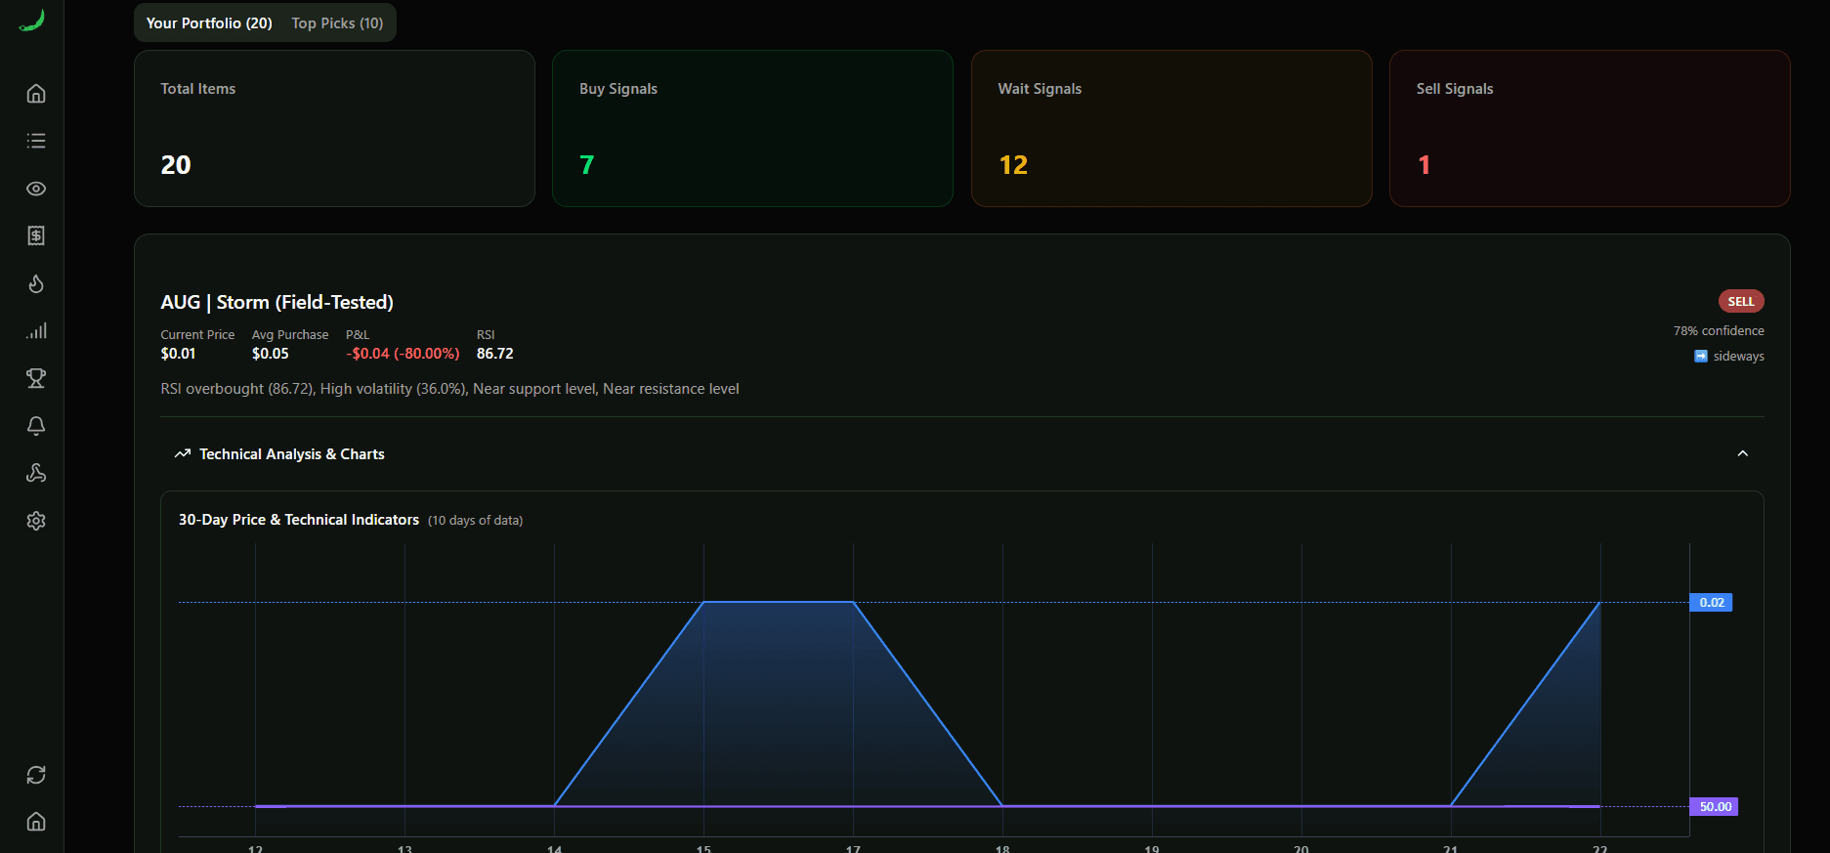1830x853 pixels.
Task: Open the bell notifications icon in sidebar
Action: (x=36, y=426)
